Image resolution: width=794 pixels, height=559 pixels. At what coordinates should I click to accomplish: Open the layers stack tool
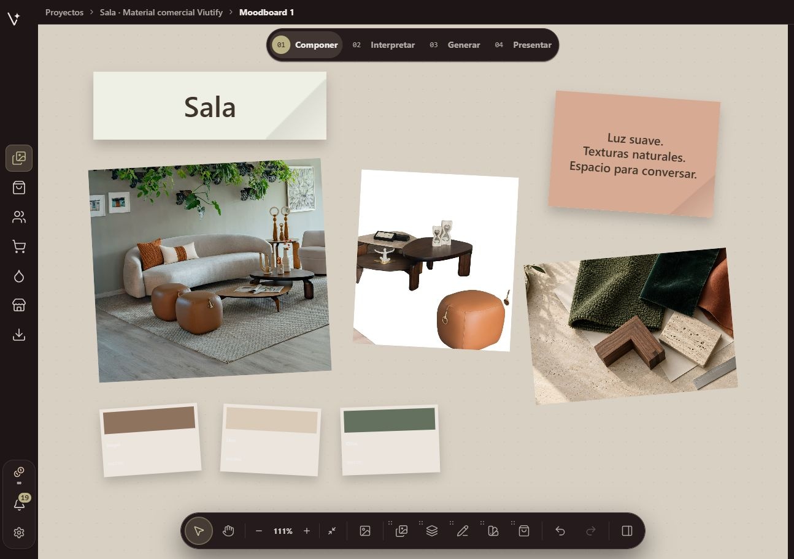pos(432,531)
